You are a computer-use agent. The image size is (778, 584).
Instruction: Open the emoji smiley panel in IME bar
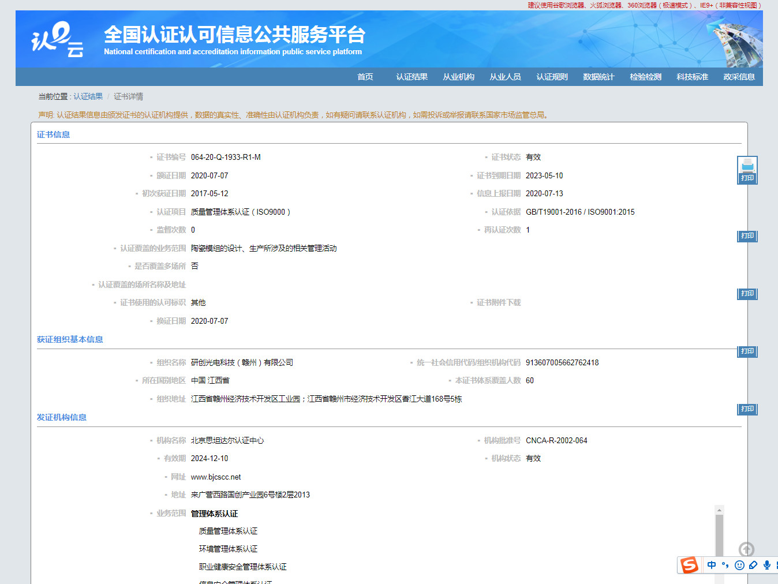click(x=739, y=565)
